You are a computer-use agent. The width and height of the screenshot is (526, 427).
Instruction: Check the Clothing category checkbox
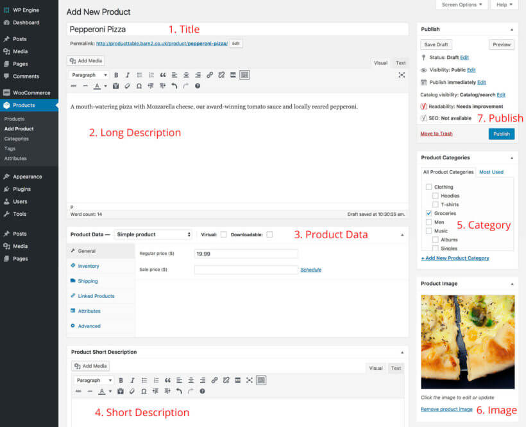tap(430, 187)
